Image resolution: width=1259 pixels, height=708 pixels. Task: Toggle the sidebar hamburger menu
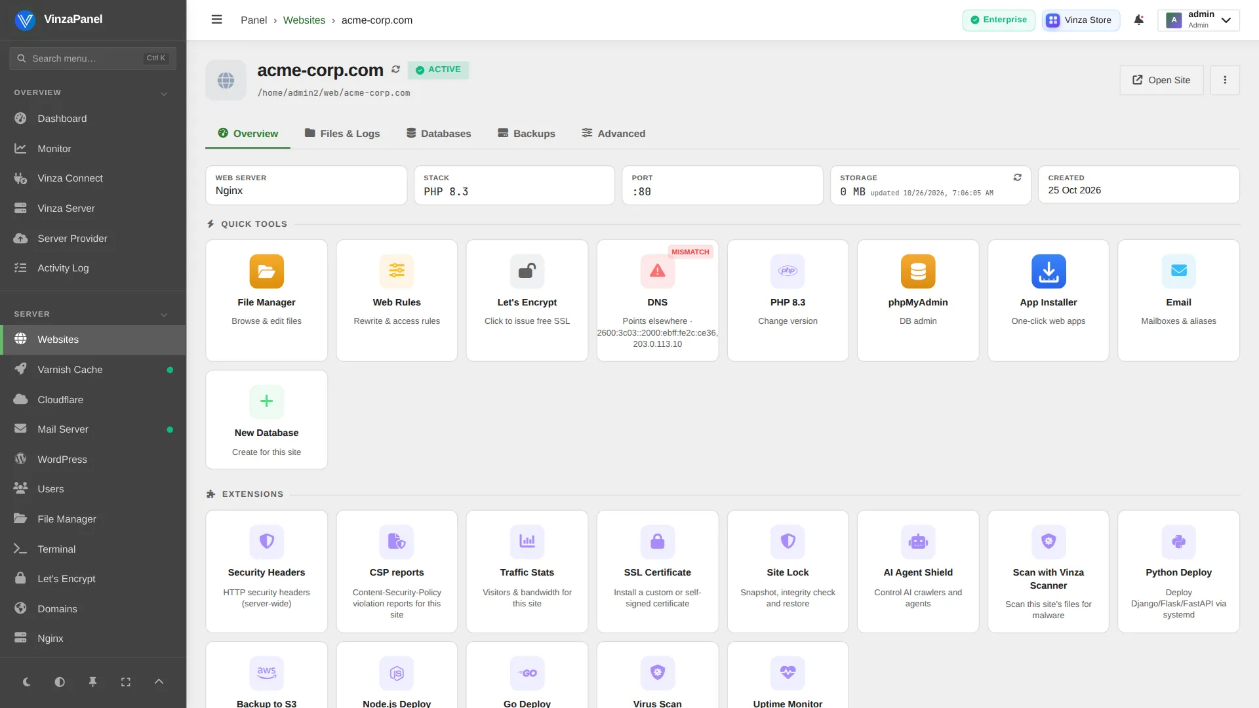click(x=216, y=20)
